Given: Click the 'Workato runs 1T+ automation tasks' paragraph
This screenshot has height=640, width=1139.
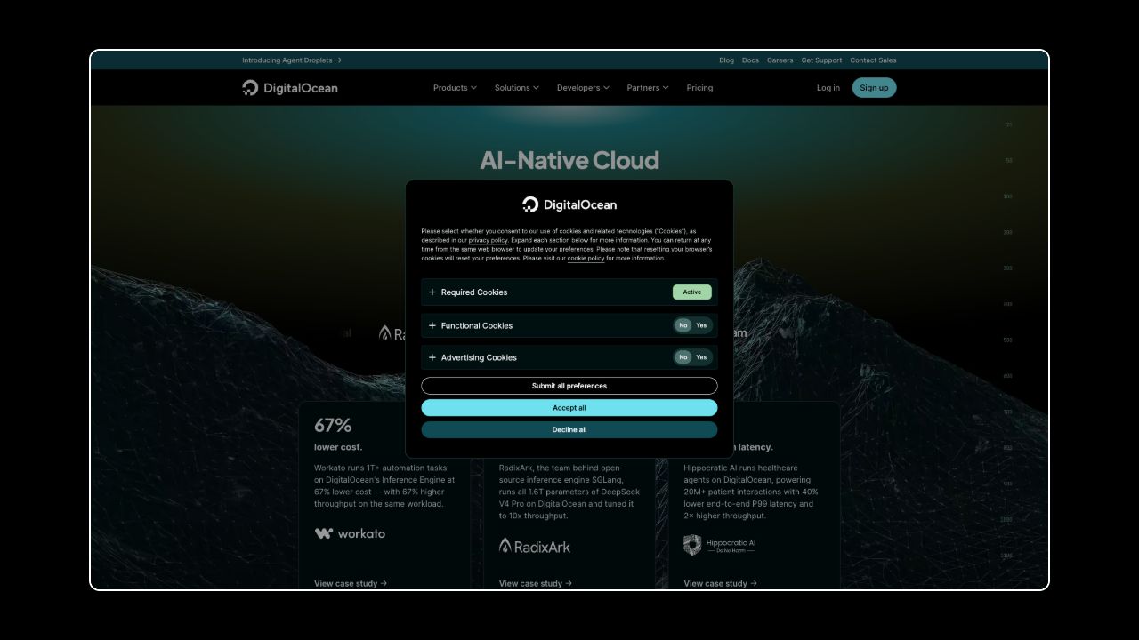Looking at the screenshot, I should [x=384, y=486].
